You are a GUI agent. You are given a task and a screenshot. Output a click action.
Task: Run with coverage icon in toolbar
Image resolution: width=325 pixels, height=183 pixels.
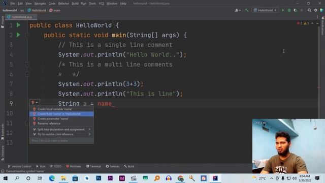click(295, 10)
